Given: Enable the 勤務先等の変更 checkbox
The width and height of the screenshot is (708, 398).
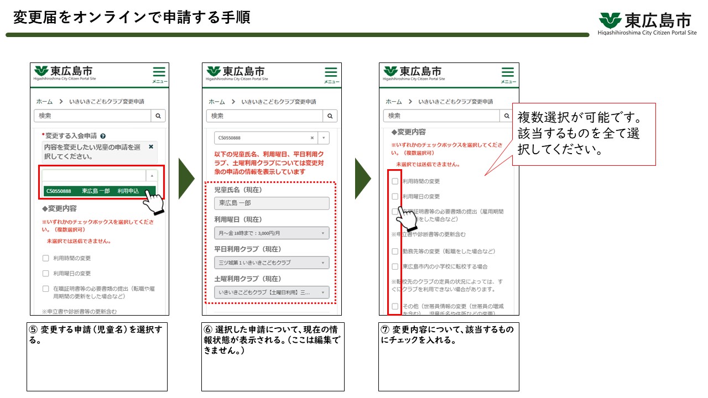Looking at the screenshot, I should pyautogui.click(x=395, y=250).
